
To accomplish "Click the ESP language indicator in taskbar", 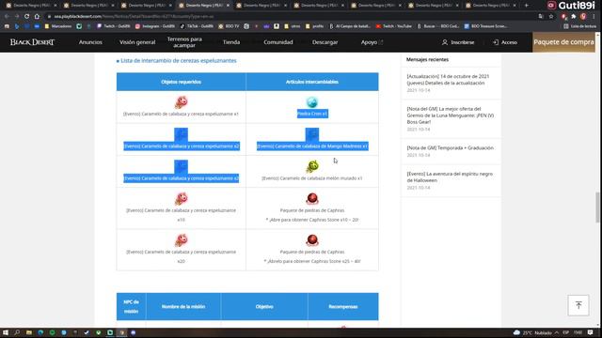I will click(x=566, y=332).
